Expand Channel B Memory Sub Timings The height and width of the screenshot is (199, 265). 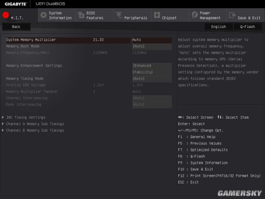click(x=35, y=130)
